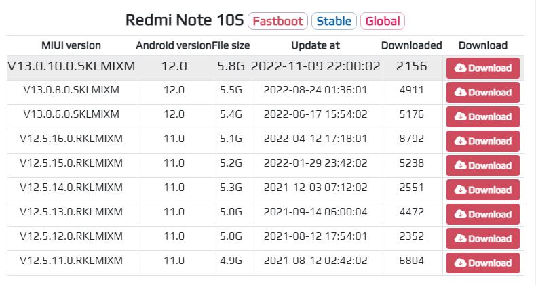536x285 pixels.
Task: Click the Redmi Note 10S heading
Action: [x=184, y=20]
